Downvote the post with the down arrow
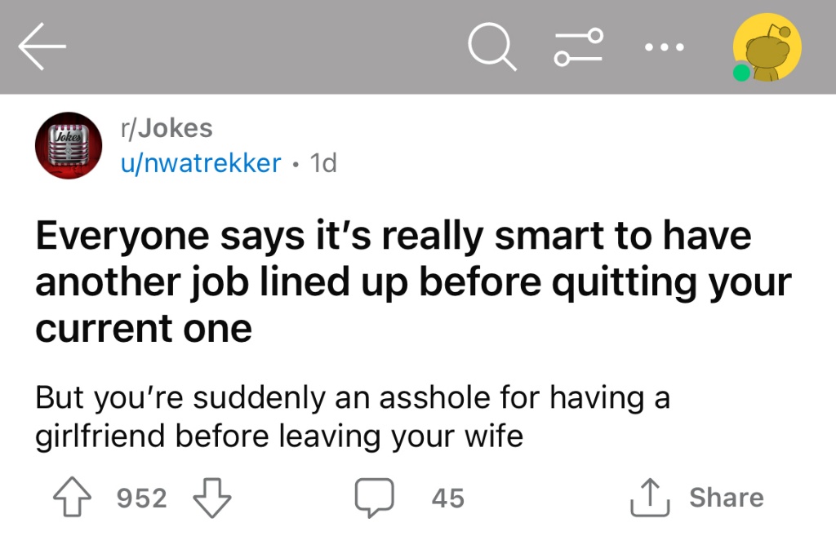 coord(212,498)
